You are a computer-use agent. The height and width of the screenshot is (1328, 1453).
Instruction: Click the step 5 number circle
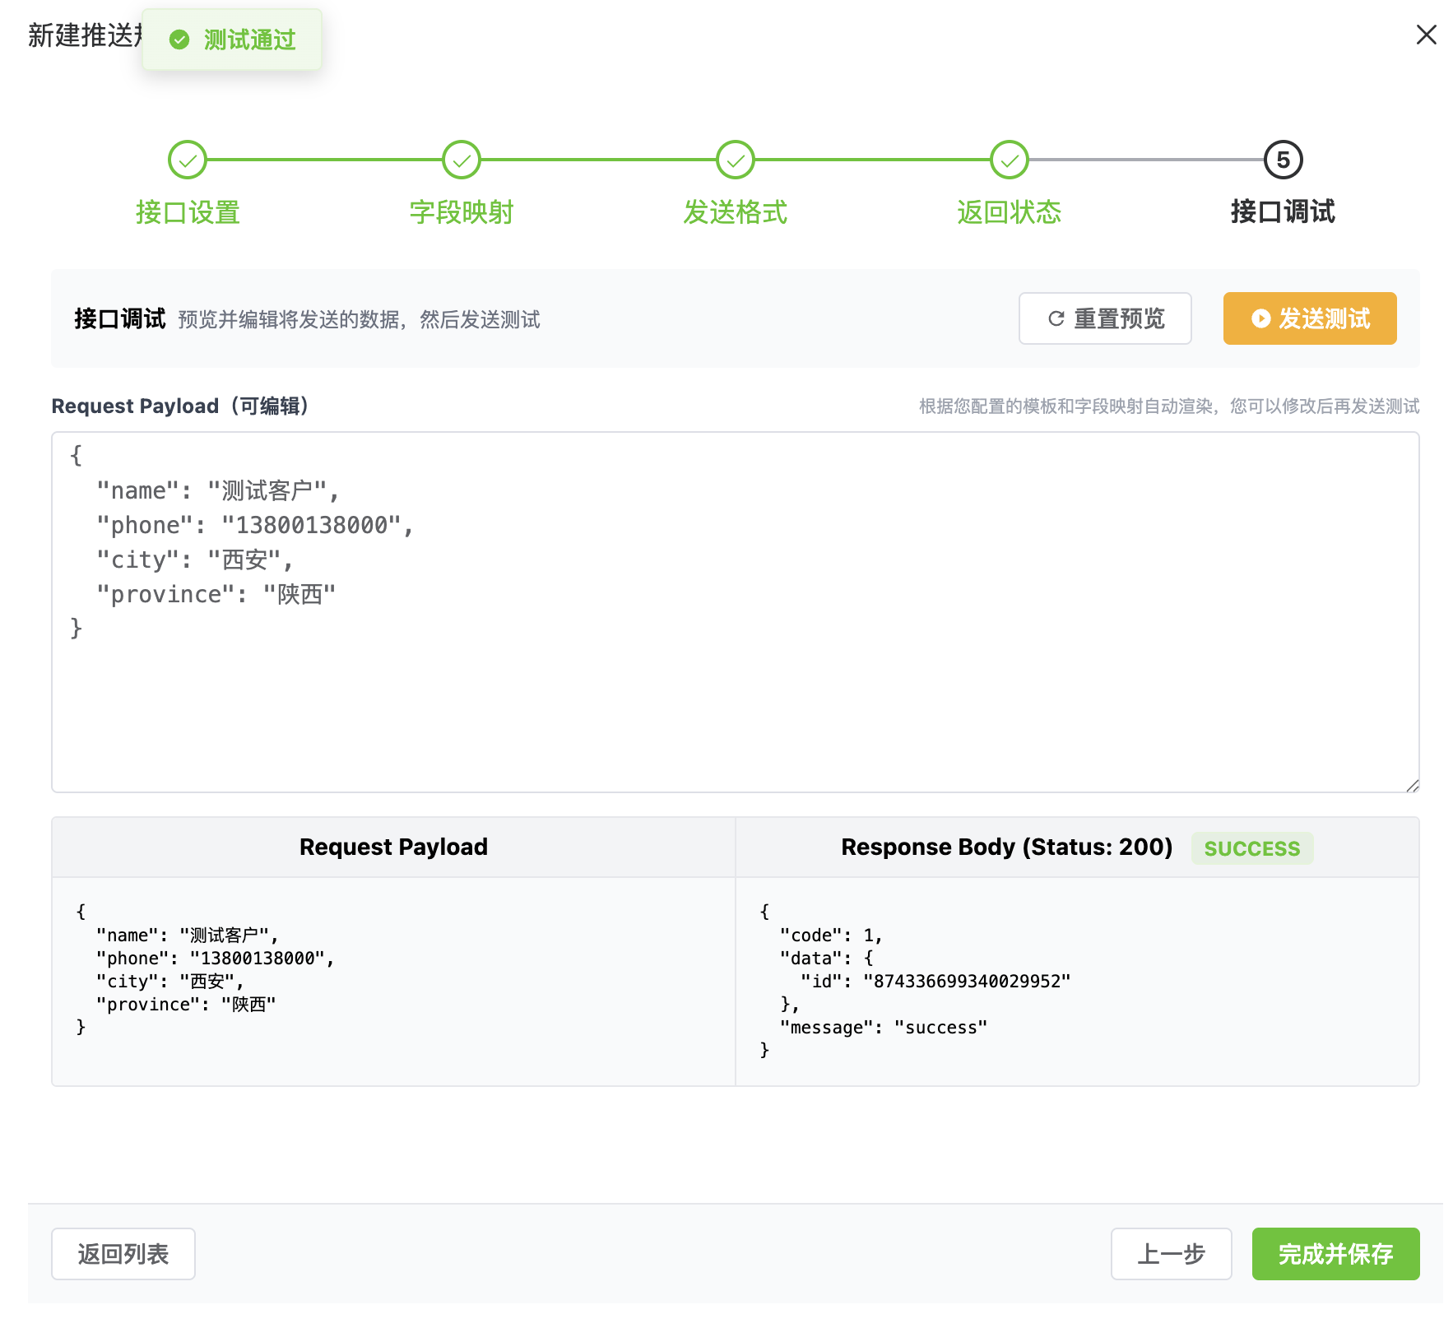(1283, 160)
